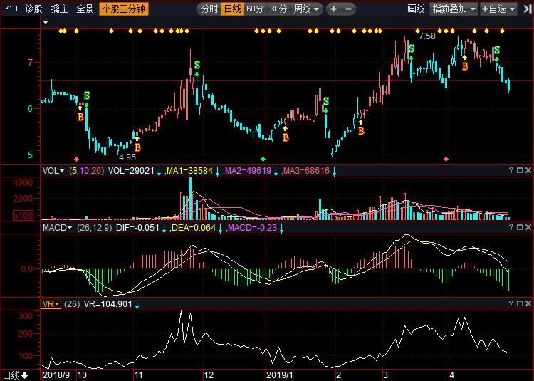Screen dimensions: 534x381
Task: Click the MA1=38584 value label
Action: tap(189, 171)
